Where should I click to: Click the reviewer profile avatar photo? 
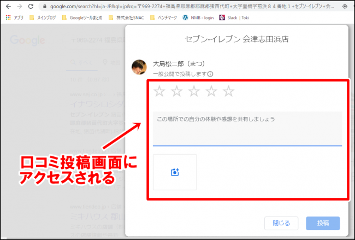pos(139,67)
